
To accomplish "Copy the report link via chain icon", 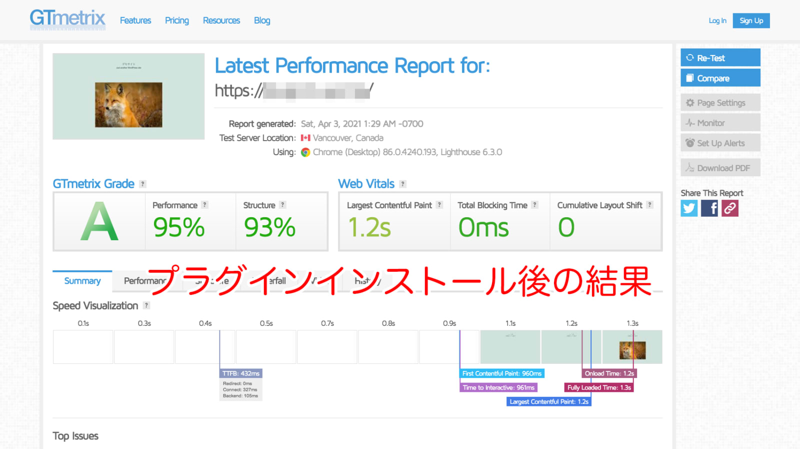I will pos(730,208).
